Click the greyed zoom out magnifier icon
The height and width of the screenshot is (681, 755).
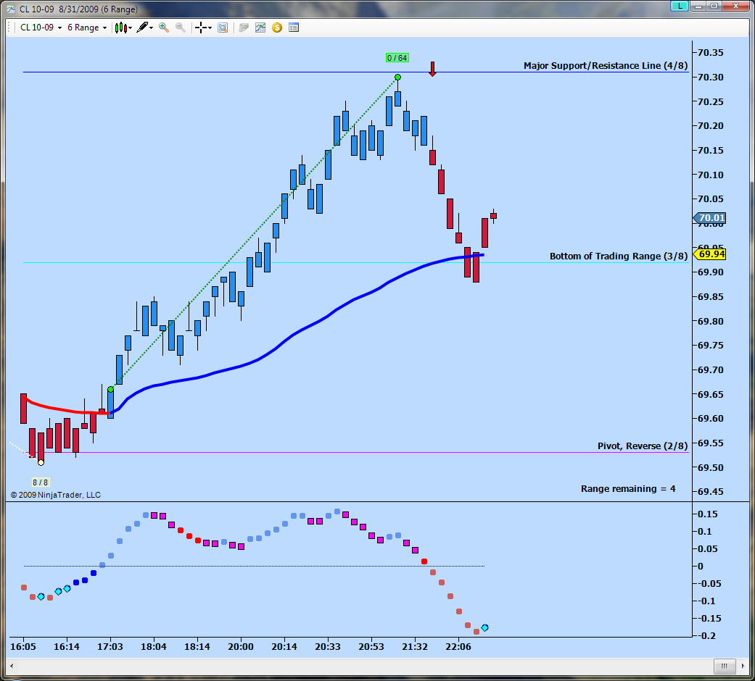pos(181,28)
